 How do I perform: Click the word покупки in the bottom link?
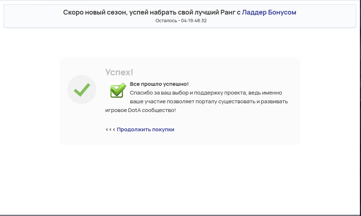pos(163,129)
